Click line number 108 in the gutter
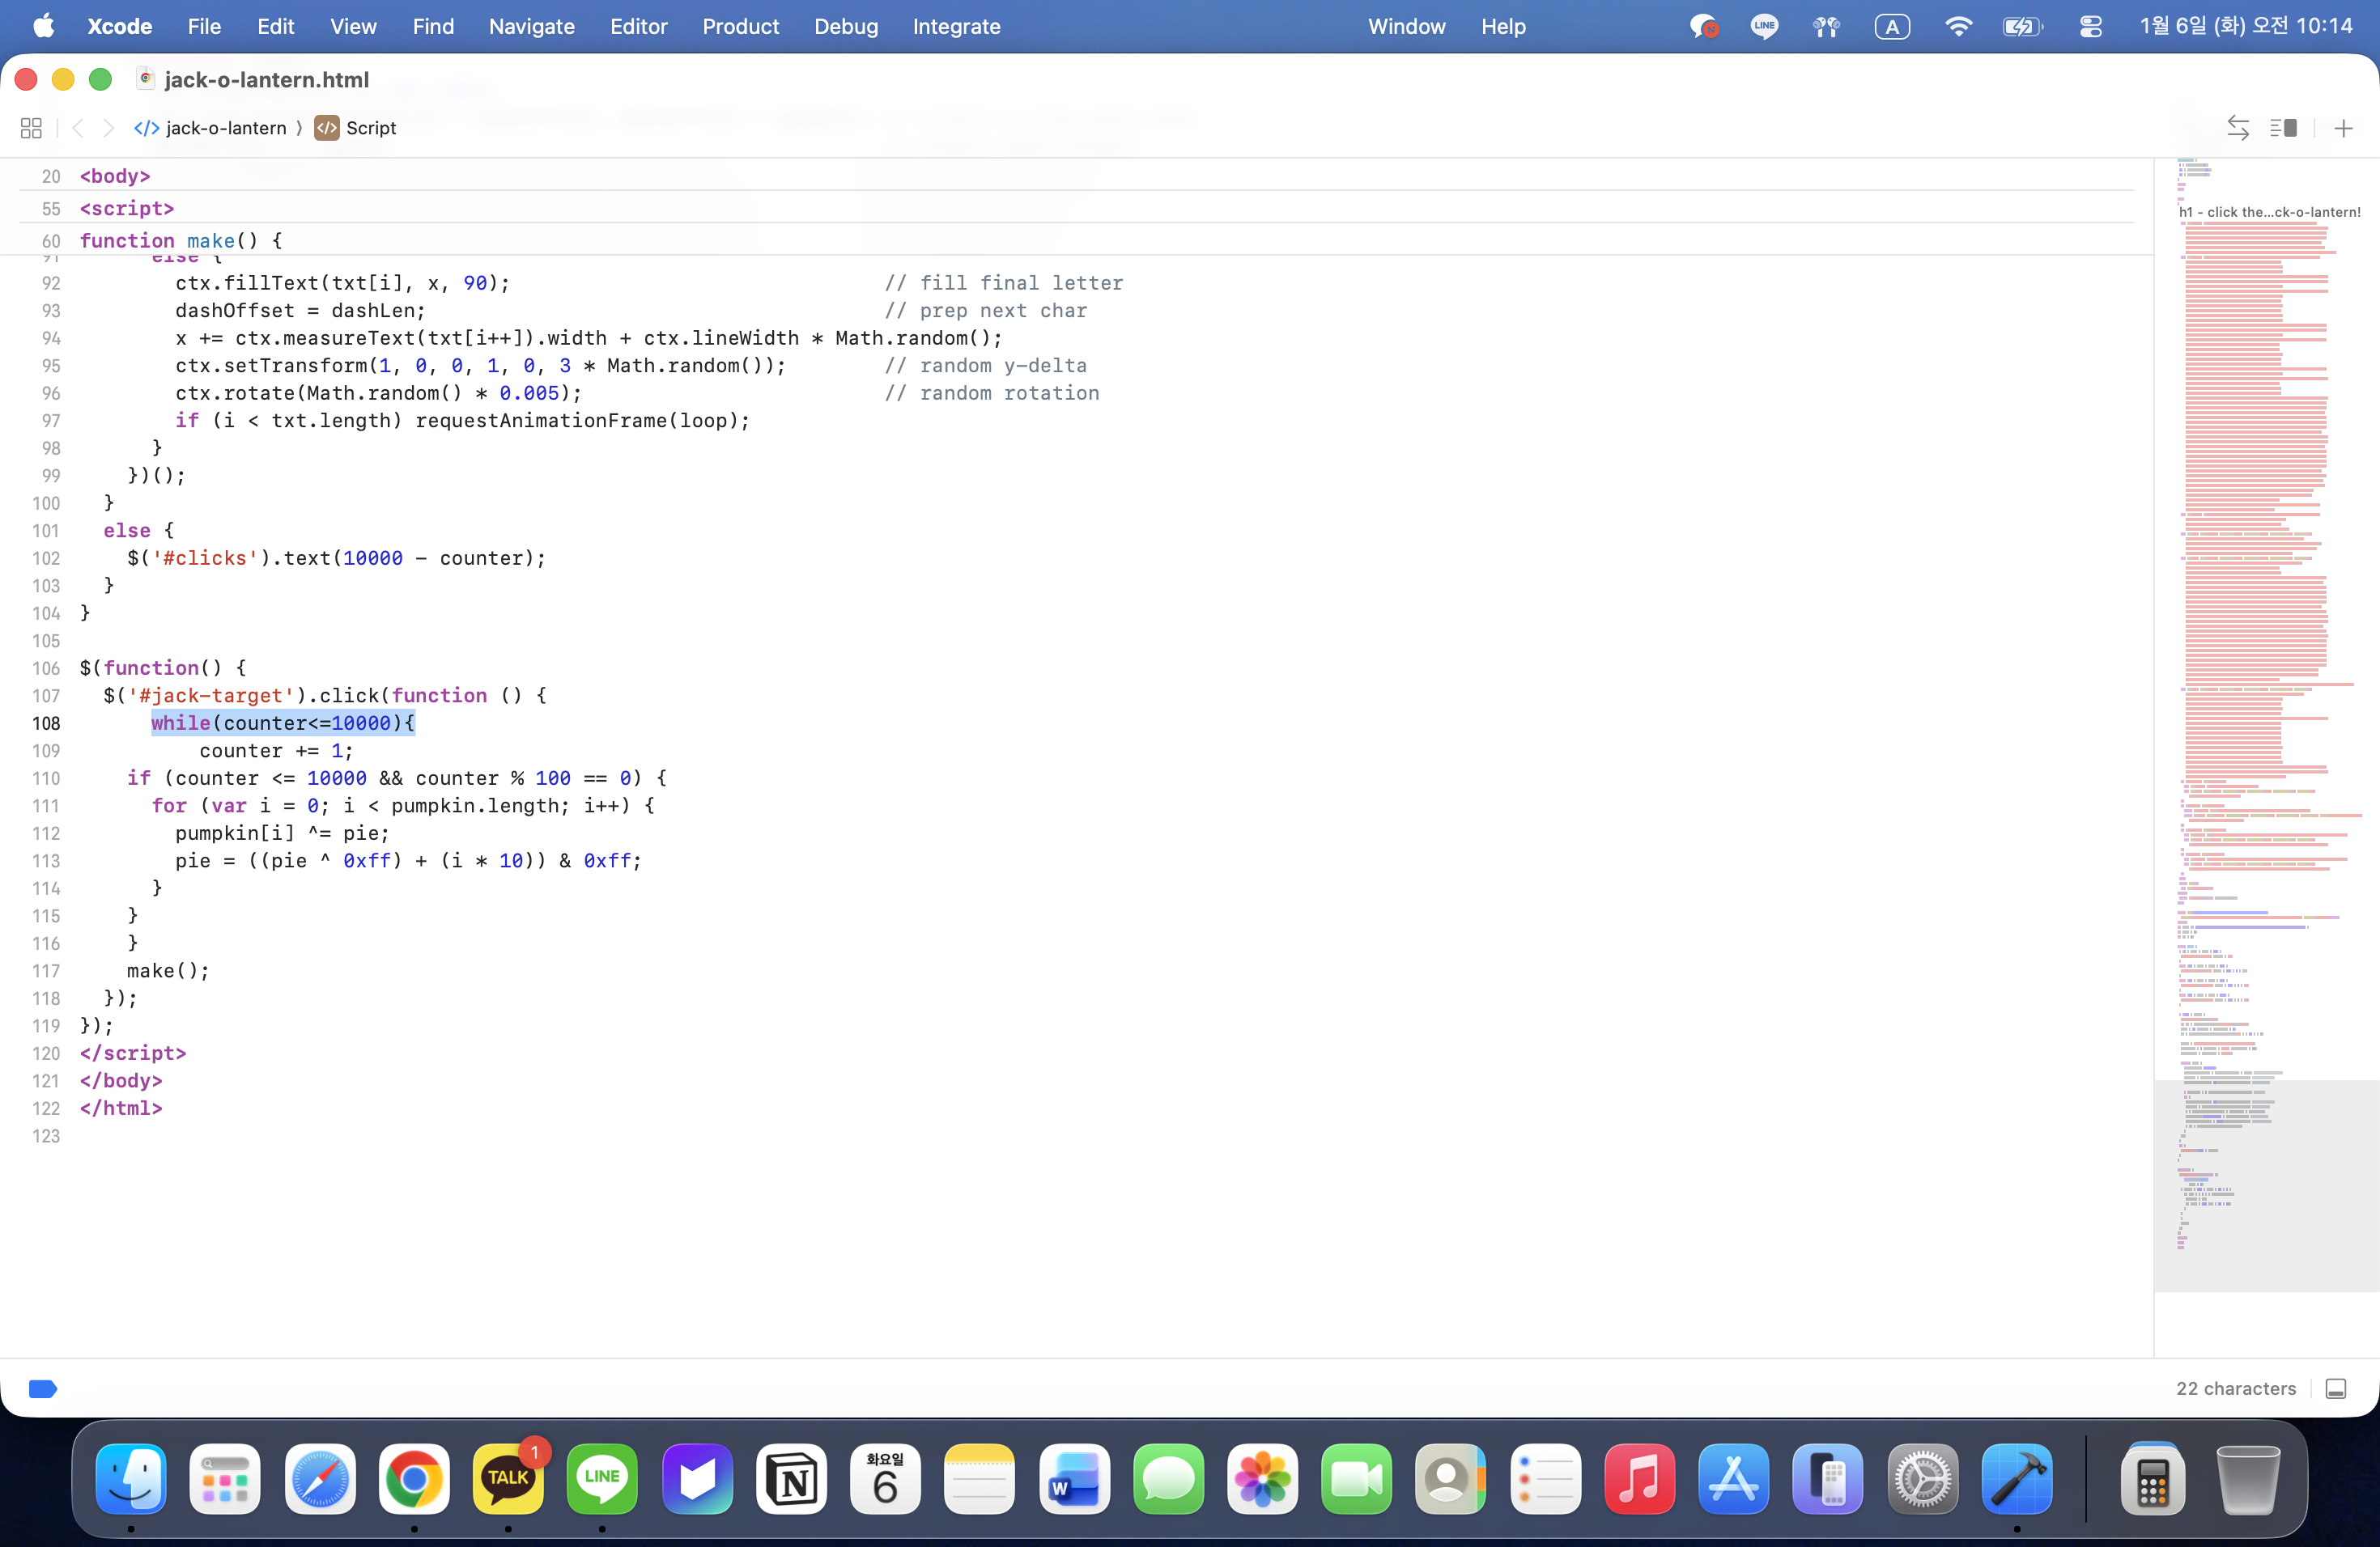Viewport: 2380px width, 1547px height. 46,723
